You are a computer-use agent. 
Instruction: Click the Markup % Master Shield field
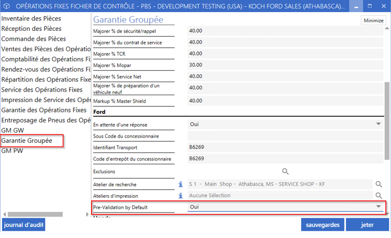point(285,101)
